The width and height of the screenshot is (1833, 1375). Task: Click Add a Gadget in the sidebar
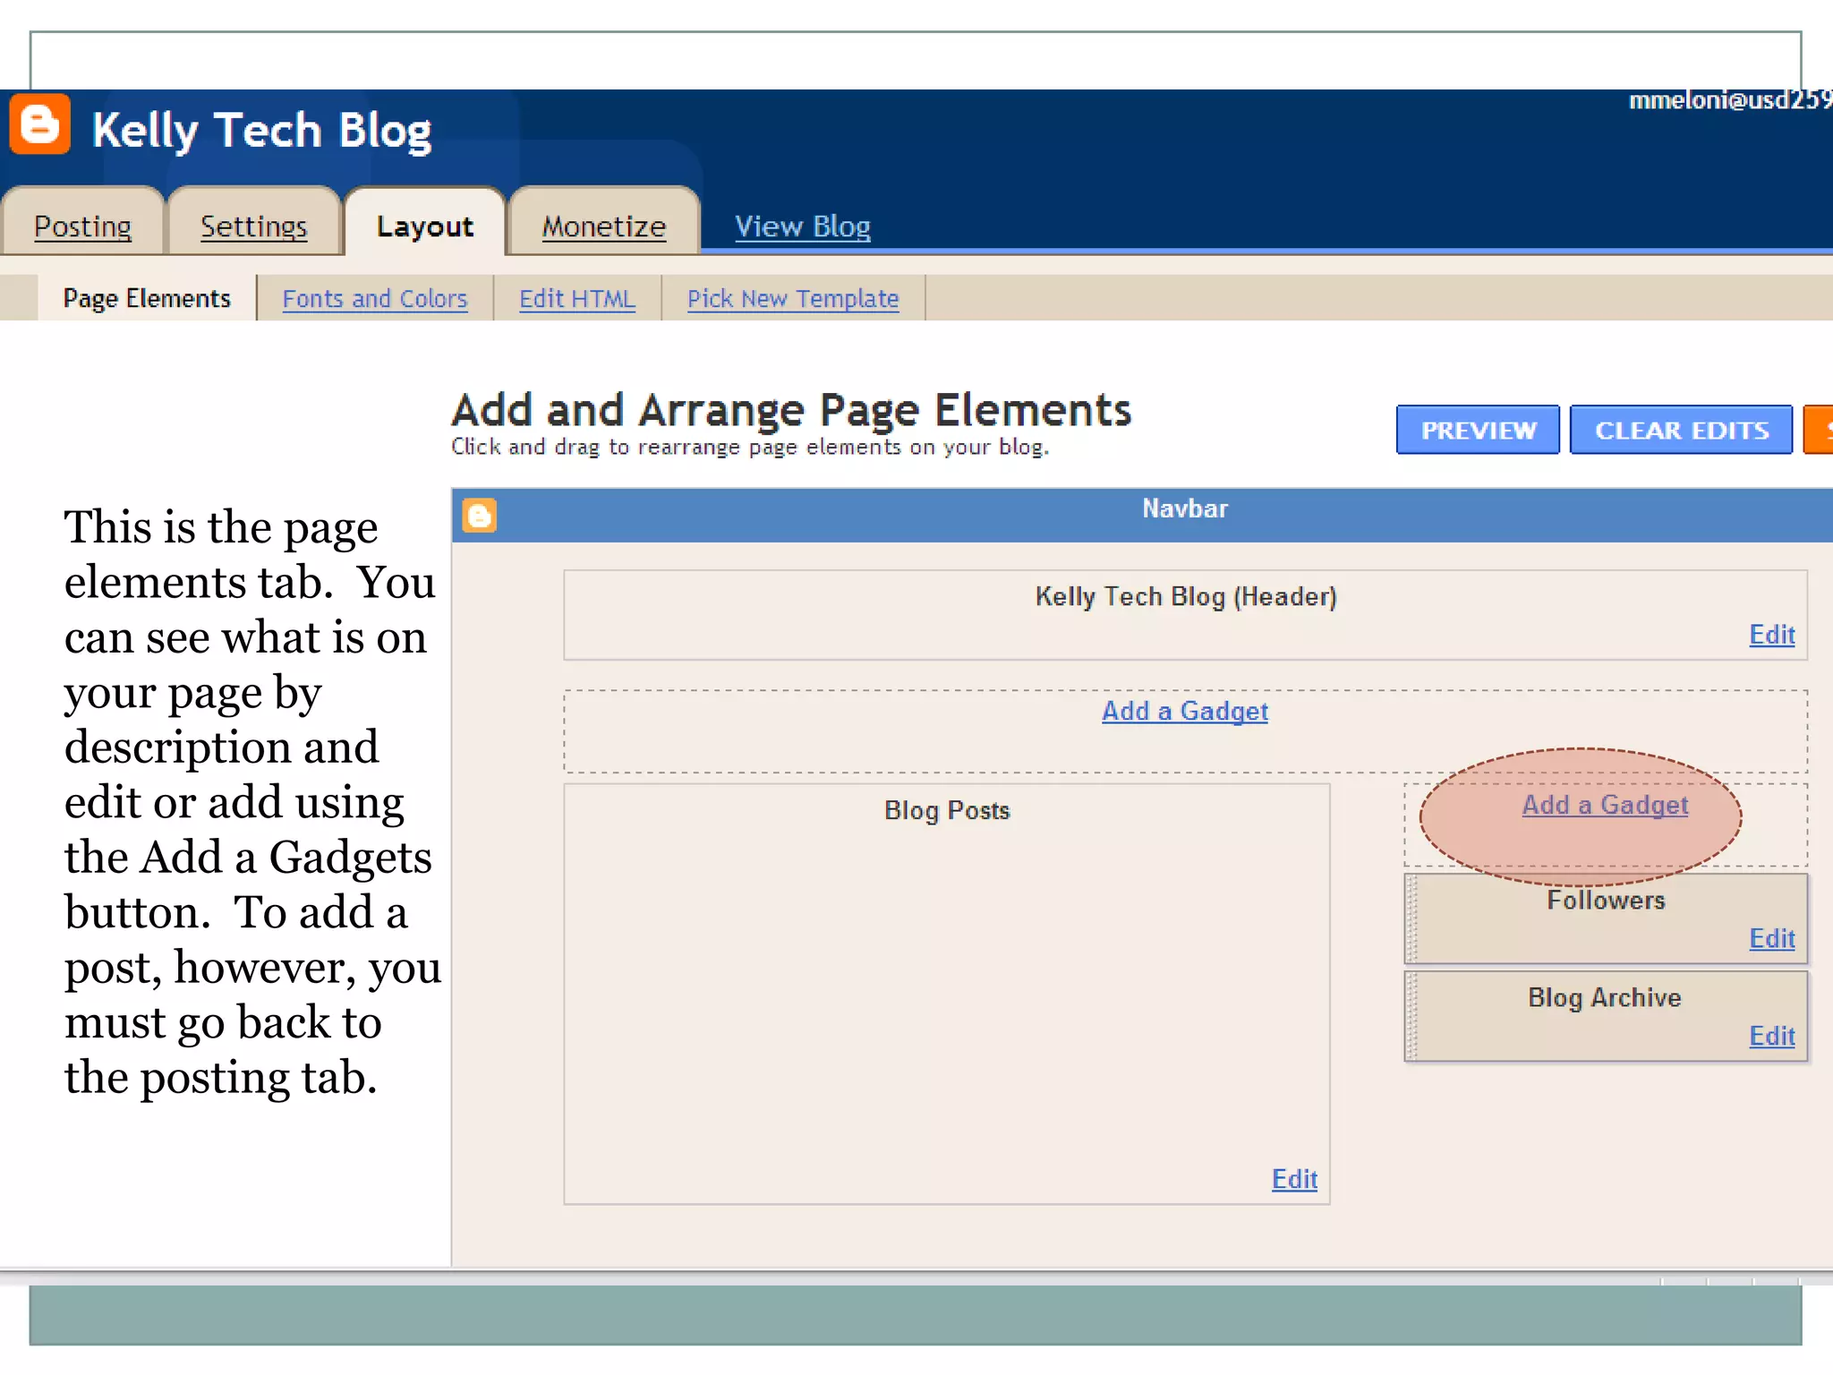[x=1605, y=805]
